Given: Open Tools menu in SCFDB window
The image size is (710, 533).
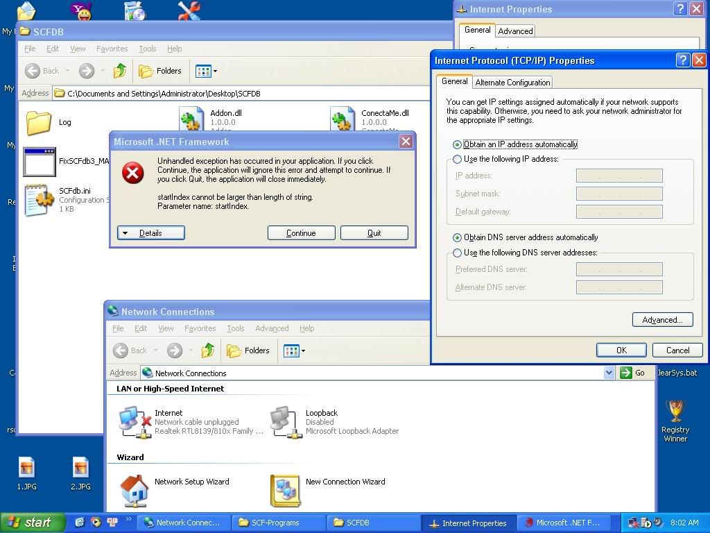Looking at the screenshot, I should click(x=148, y=49).
